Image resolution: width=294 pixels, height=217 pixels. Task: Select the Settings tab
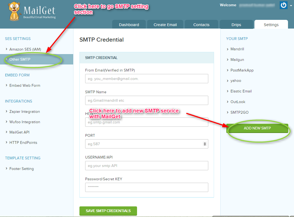pos(271,25)
